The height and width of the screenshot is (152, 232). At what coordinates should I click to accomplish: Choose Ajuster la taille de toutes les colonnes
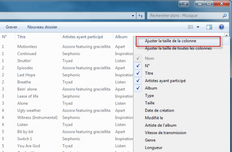pyautogui.click(x=182, y=48)
